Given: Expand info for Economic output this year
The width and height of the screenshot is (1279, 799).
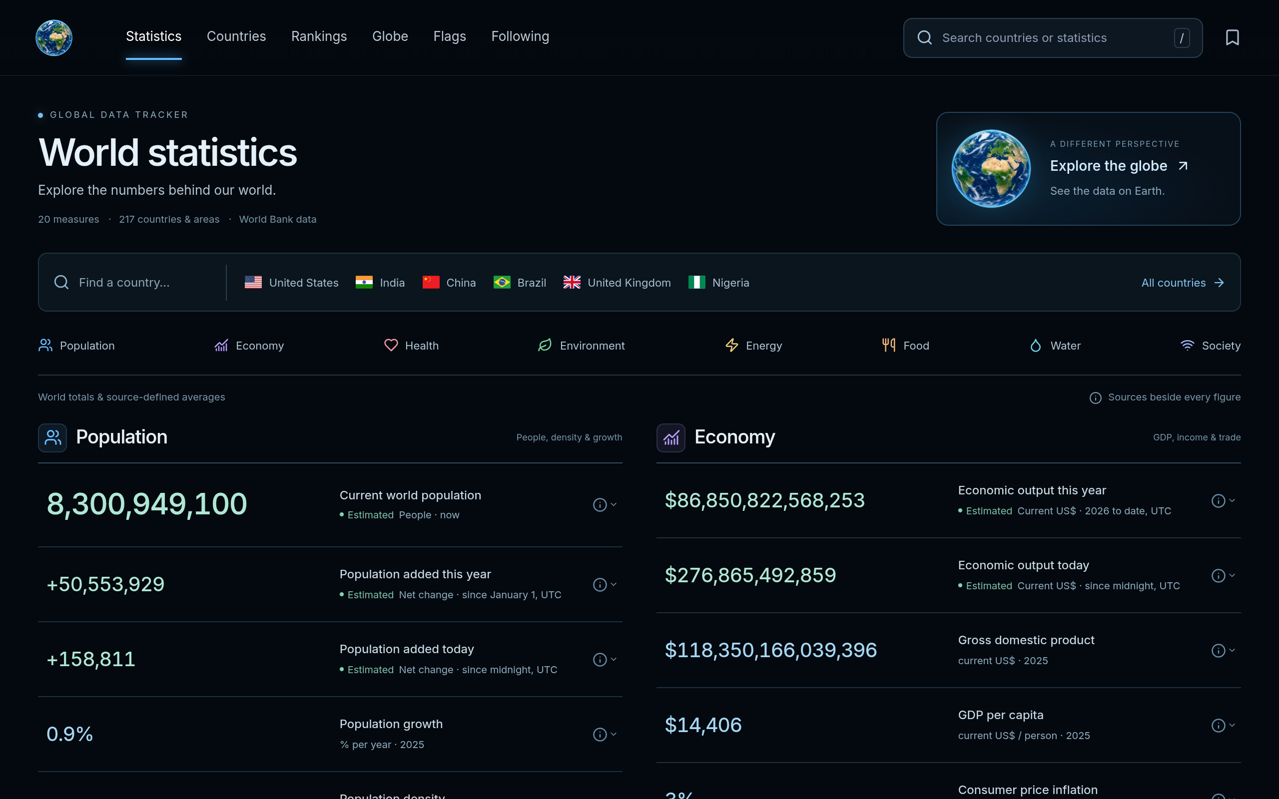Looking at the screenshot, I should coord(1223,500).
